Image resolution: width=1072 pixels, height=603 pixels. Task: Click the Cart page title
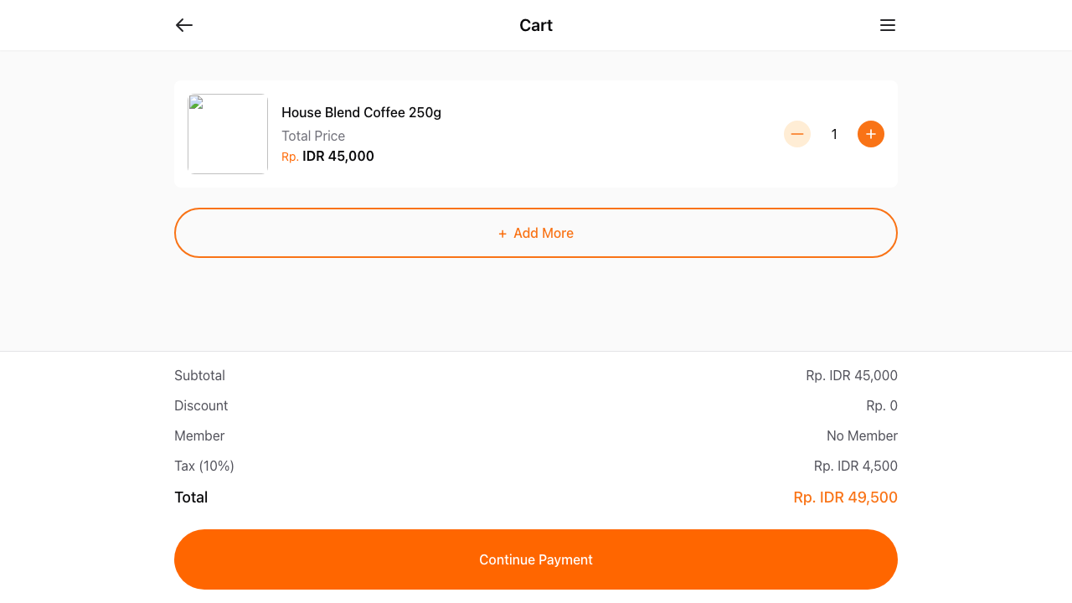536,25
